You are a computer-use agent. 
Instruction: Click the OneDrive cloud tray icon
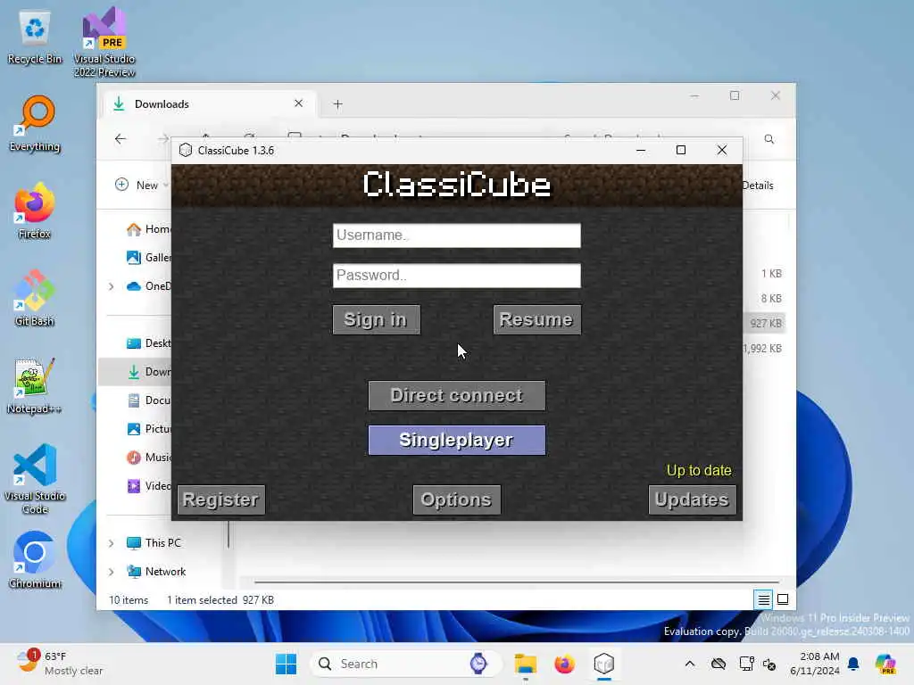point(719,664)
